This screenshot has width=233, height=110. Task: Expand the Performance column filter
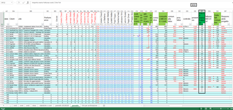click(x=50, y=24)
